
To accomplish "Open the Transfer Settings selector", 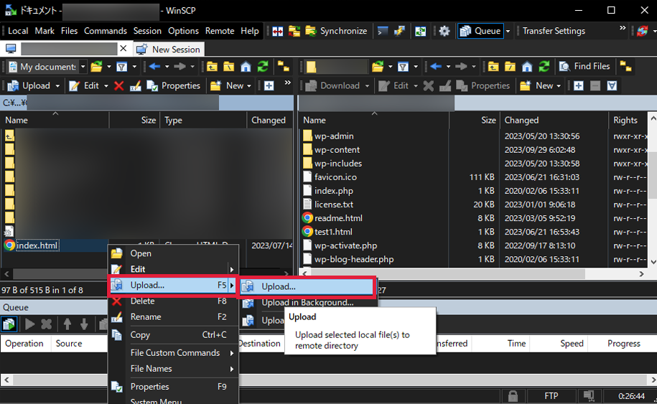I will 554,31.
